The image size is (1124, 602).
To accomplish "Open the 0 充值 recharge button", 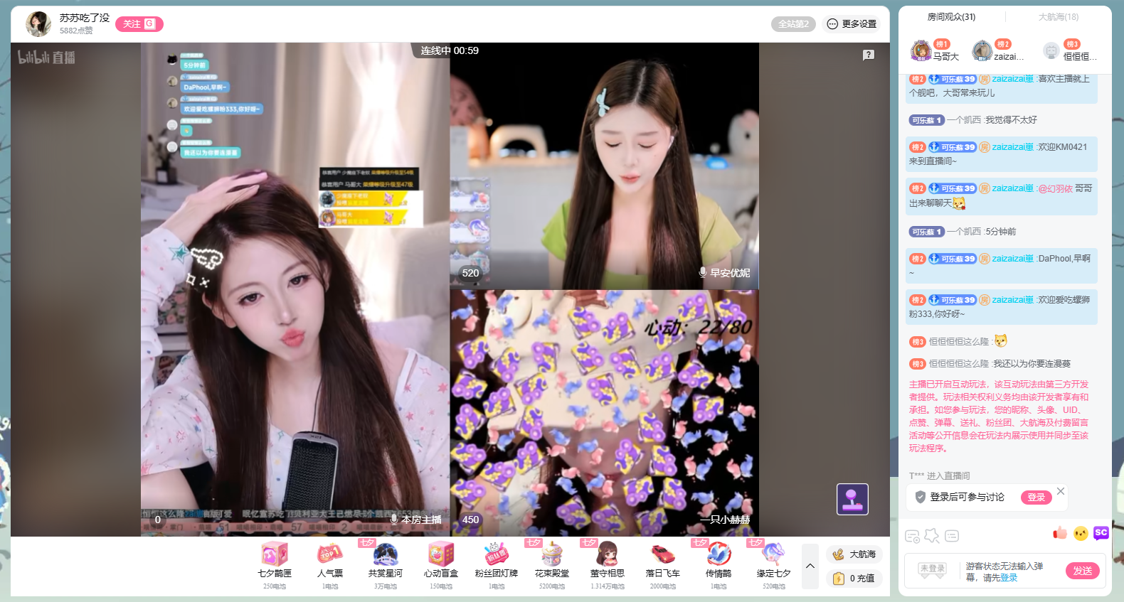I will point(854,579).
